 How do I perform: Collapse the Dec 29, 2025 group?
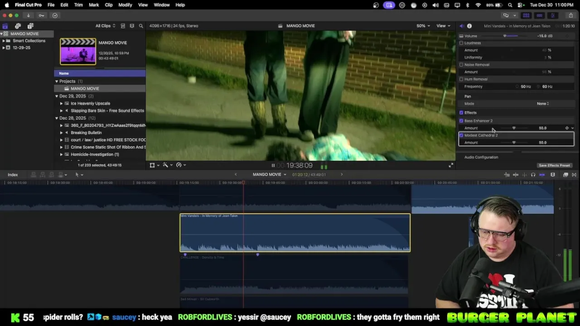click(x=57, y=96)
